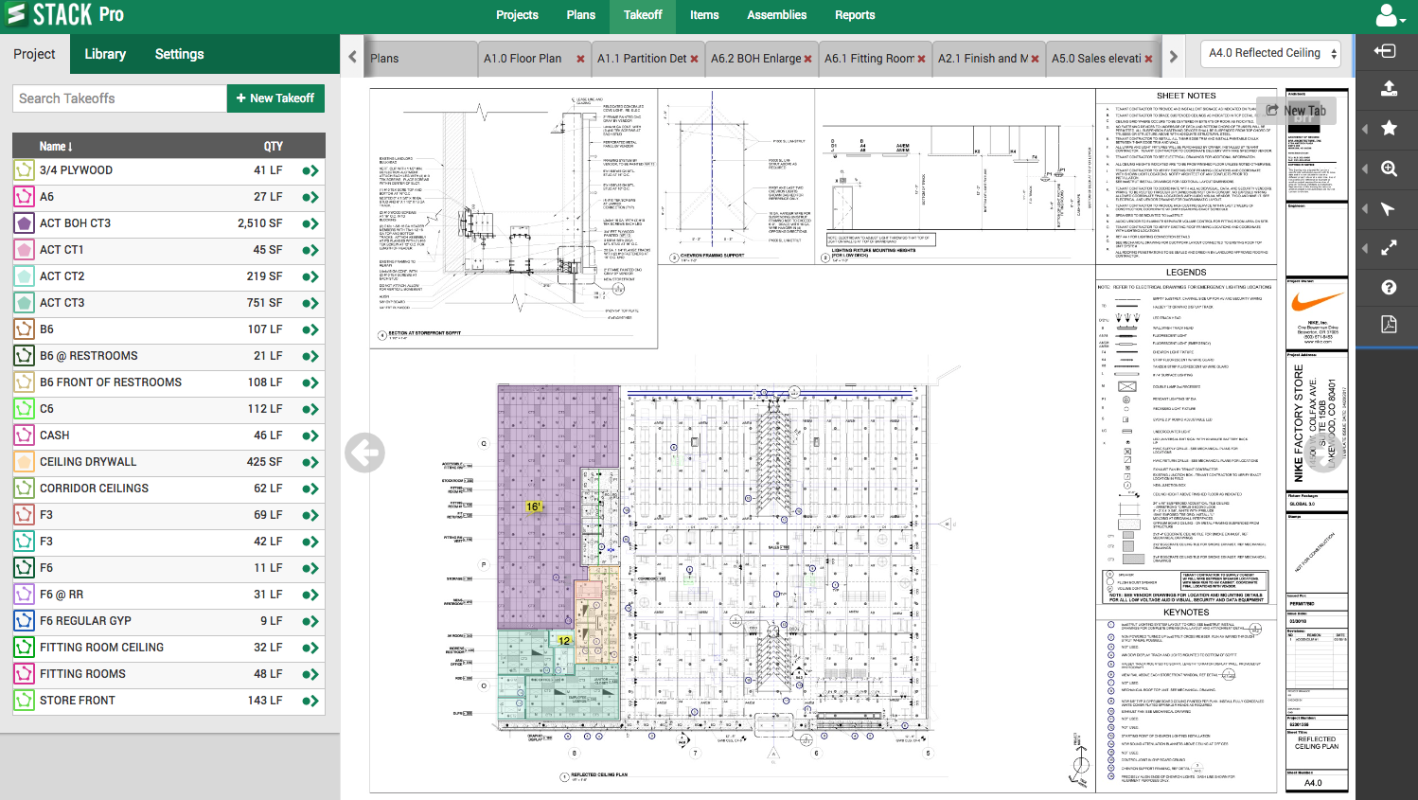Open help via question mark icon
The image size is (1418, 800).
pyautogui.click(x=1389, y=287)
